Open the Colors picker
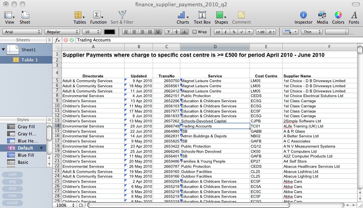This screenshot has width=363, height=208. (338, 18)
